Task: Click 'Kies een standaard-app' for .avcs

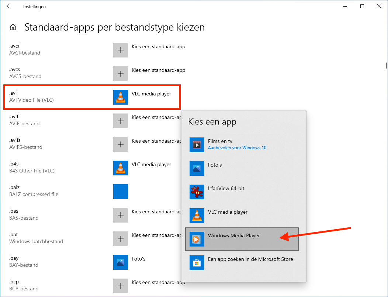Action: pyautogui.click(x=158, y=70)
